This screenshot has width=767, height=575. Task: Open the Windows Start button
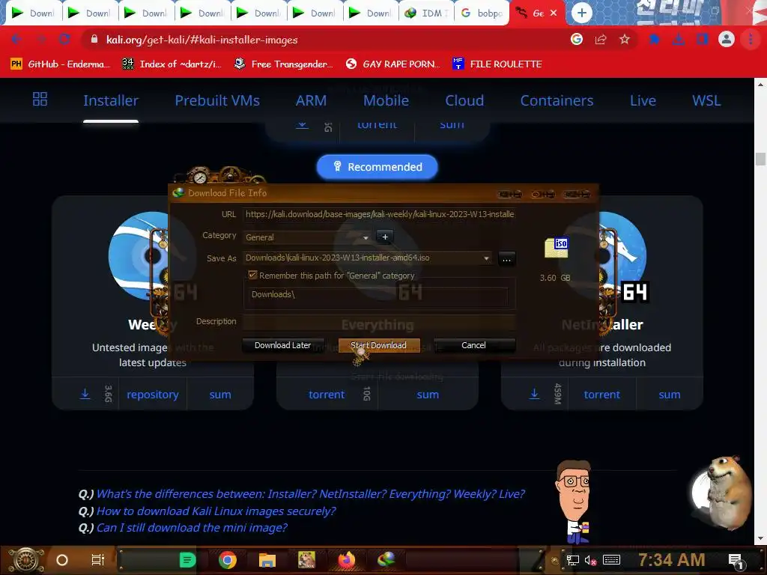point(26,560)
